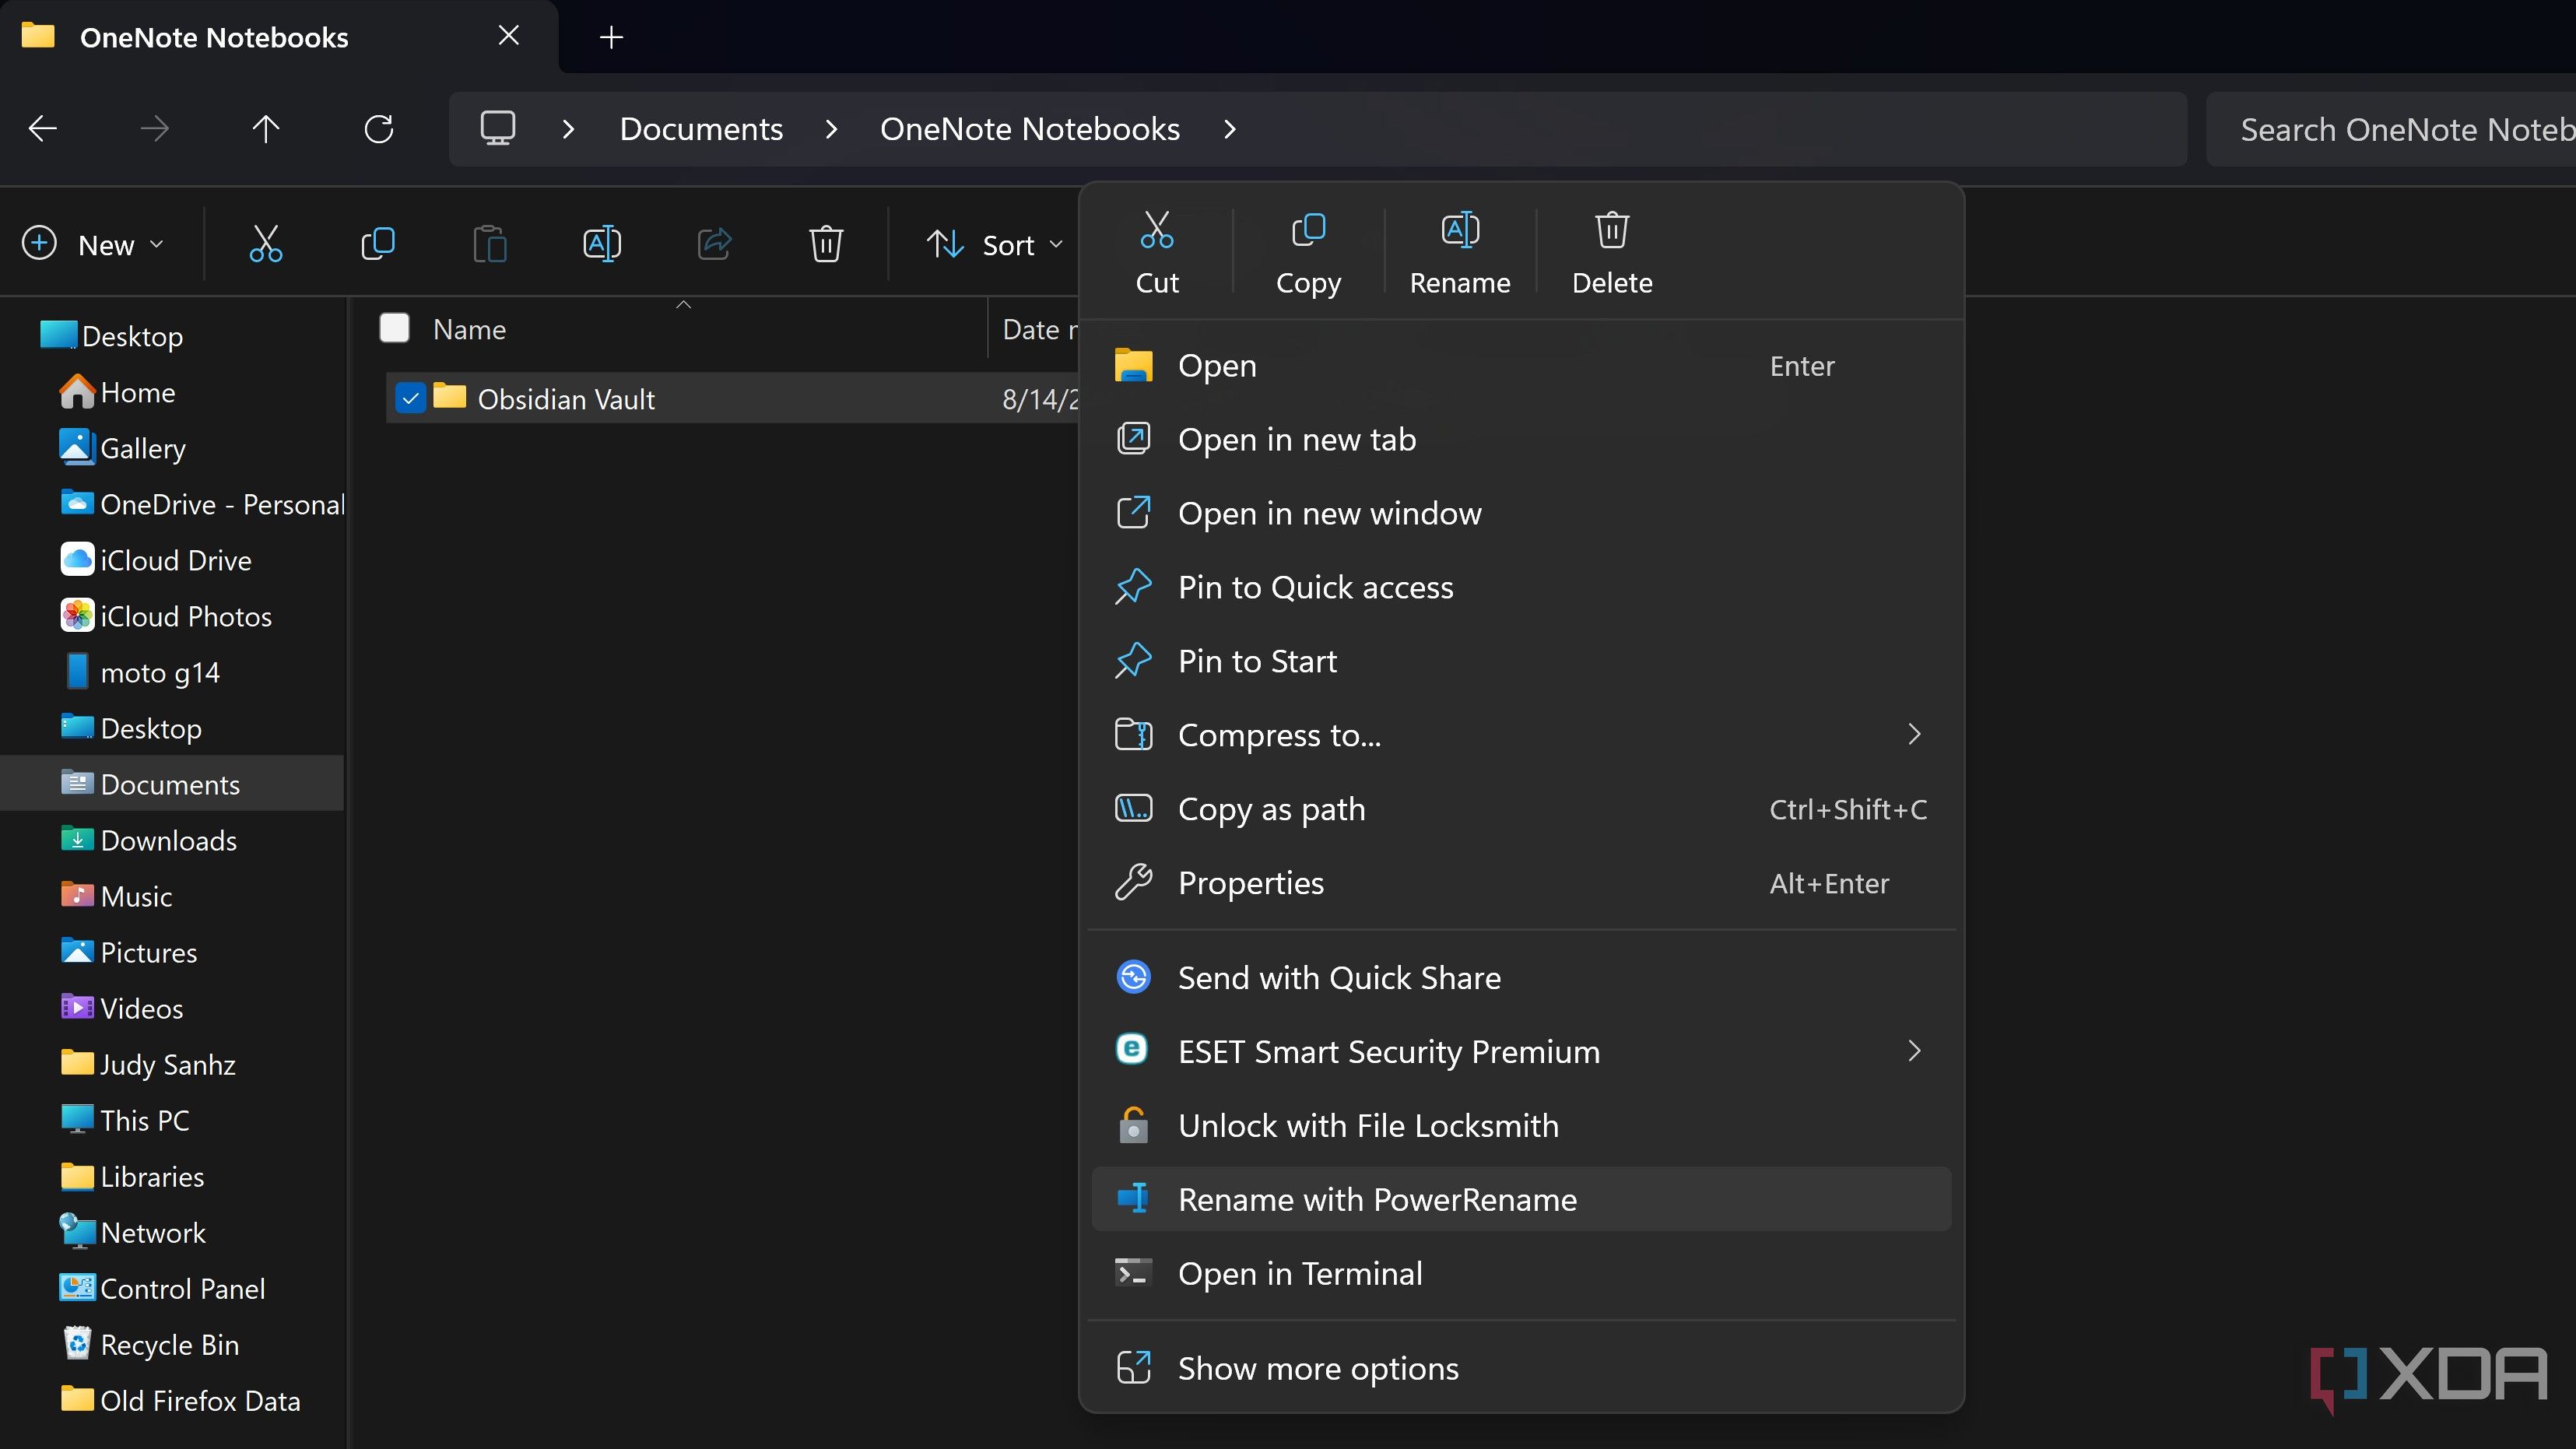
Task: Go back with the back arrow
Action: 43,128
